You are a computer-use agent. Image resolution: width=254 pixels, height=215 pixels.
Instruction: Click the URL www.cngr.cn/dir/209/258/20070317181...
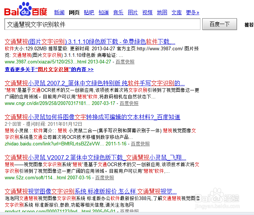point(47,103)
